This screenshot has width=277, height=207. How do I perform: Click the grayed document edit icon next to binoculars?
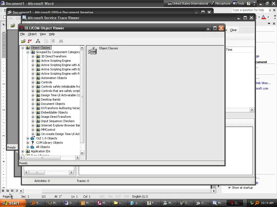53,41
